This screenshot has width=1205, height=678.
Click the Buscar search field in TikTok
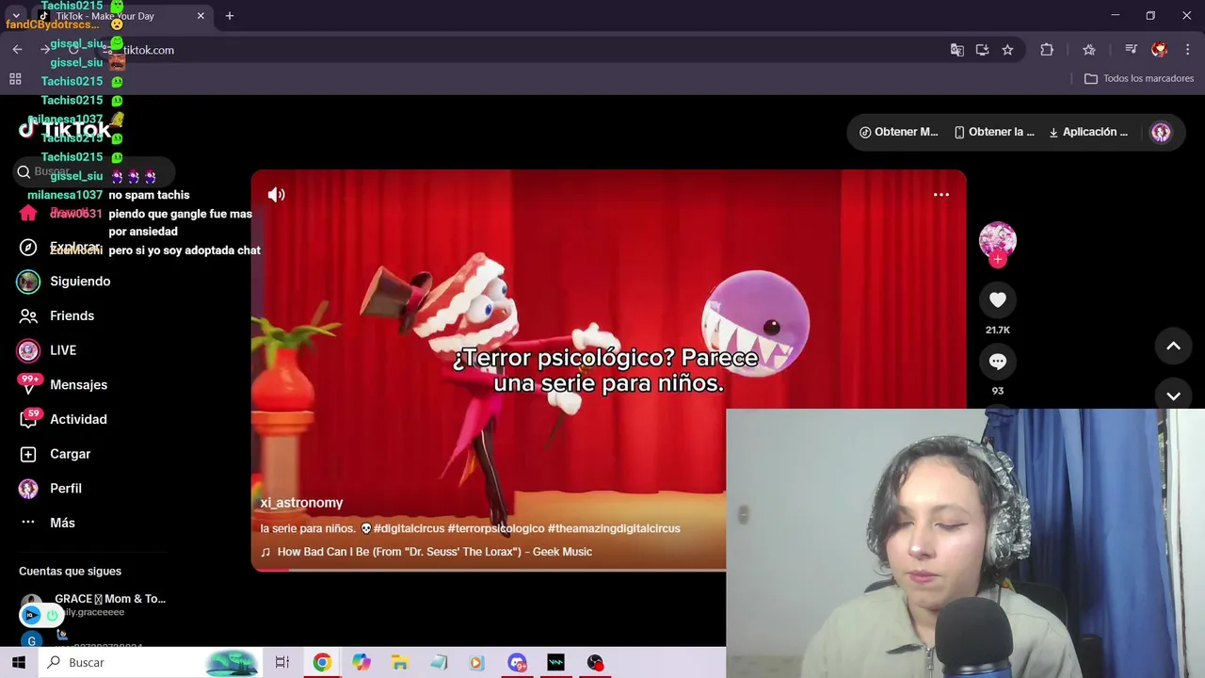click(x=94, y=171)
